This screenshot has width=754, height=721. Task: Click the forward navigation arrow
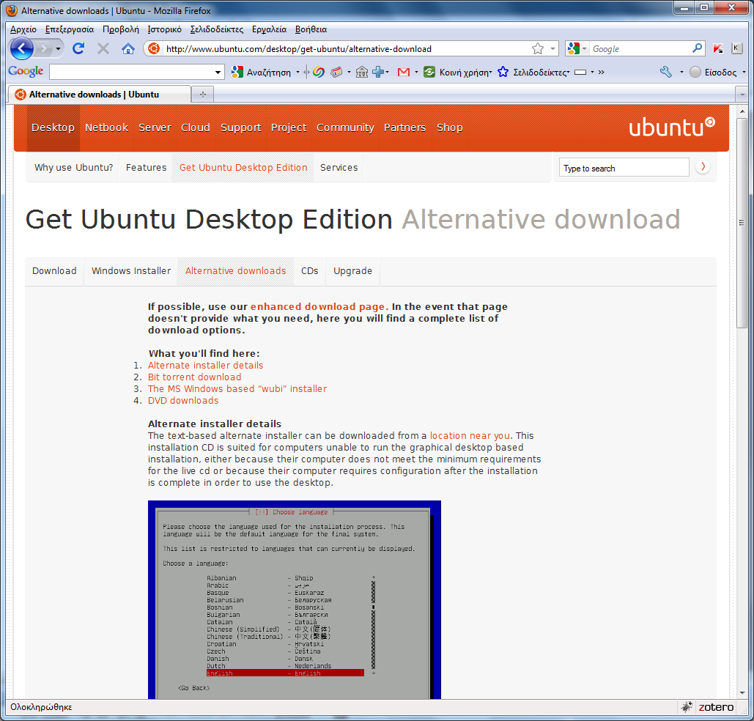coord(43,48)
